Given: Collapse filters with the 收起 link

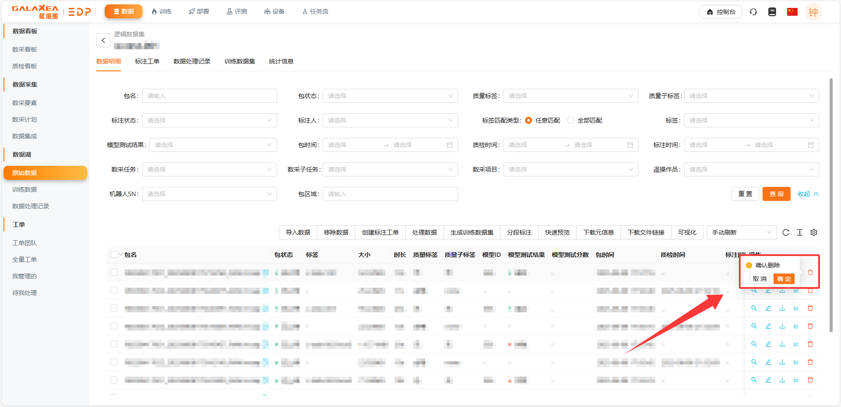Looking at the screenshot, I should [808, 194].
